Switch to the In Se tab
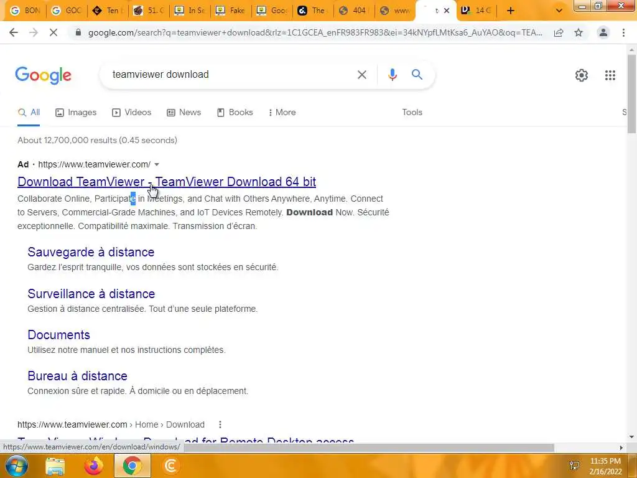The image size is (637, 478). tap(189, 11)
